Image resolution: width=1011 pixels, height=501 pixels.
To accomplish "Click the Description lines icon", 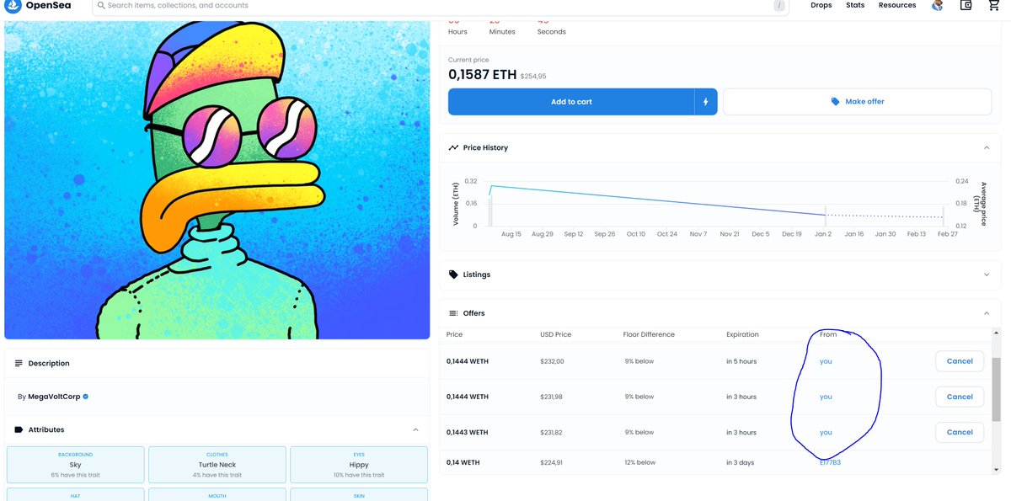I will pyautogui.click(x=19, y=364).
